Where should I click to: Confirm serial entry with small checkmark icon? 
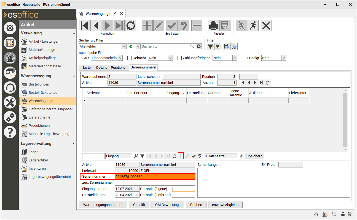[194, 156]
